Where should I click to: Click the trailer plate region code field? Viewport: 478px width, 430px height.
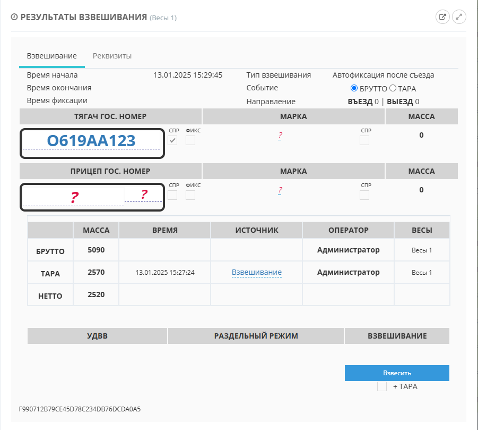(143, 195)
